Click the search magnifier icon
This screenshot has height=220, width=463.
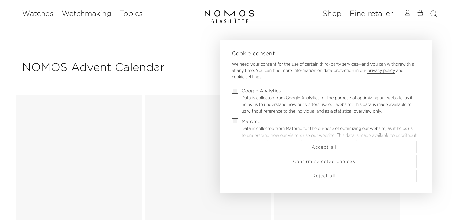(434, 14)
